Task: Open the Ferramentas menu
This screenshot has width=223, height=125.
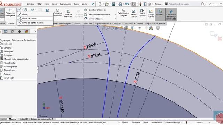Action: click(x=66, y=4)
